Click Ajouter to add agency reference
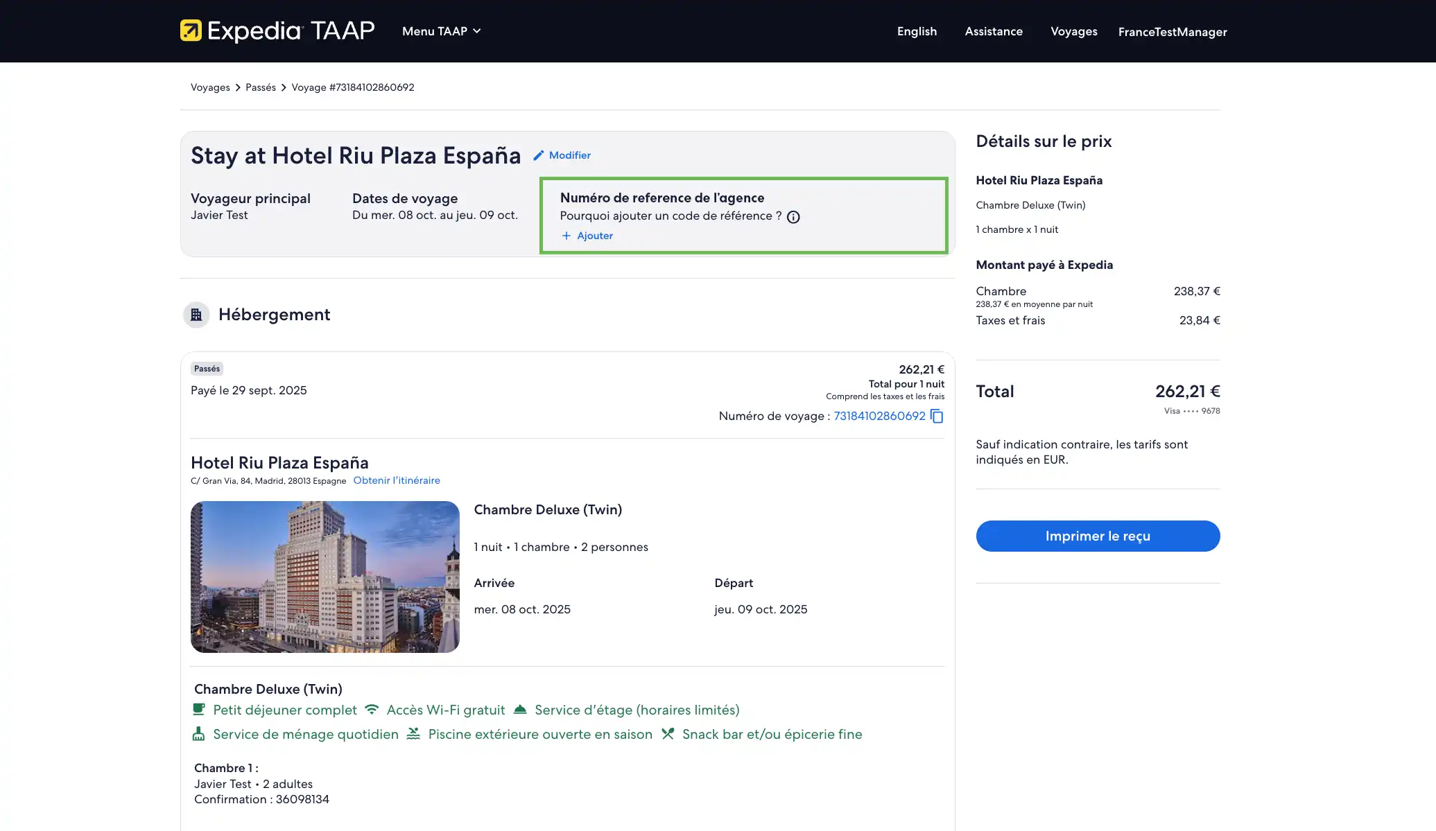The image size is (1436, 831). coord(595,236)
